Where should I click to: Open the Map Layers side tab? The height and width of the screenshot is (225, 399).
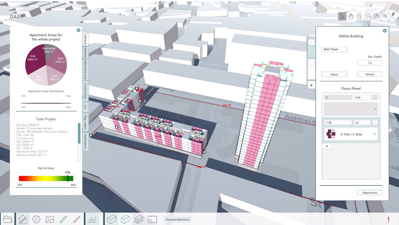tap(85, 122)
